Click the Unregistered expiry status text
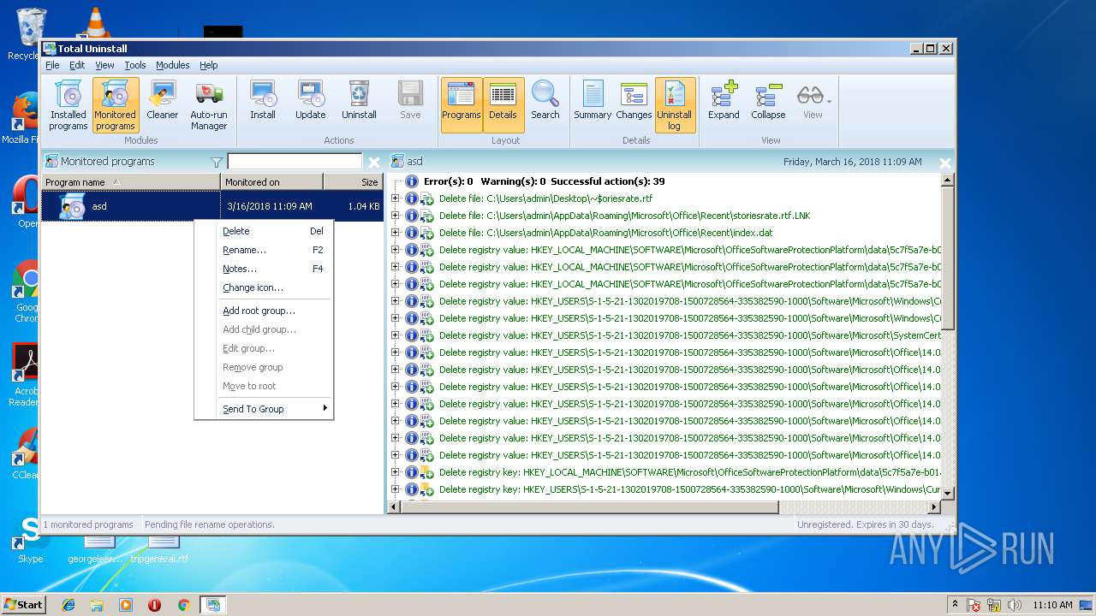Screen dimensions: 1096x616 tap(865, 524)
